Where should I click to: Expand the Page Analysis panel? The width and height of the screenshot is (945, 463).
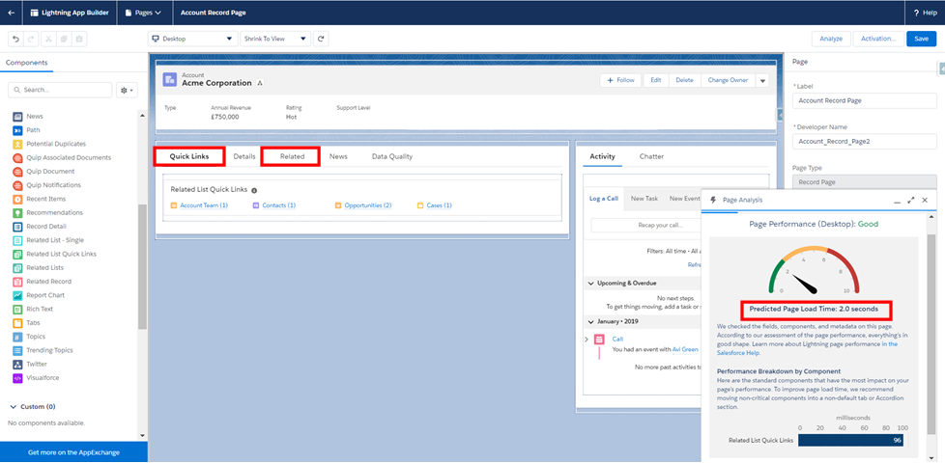click(x=910, y=201)
